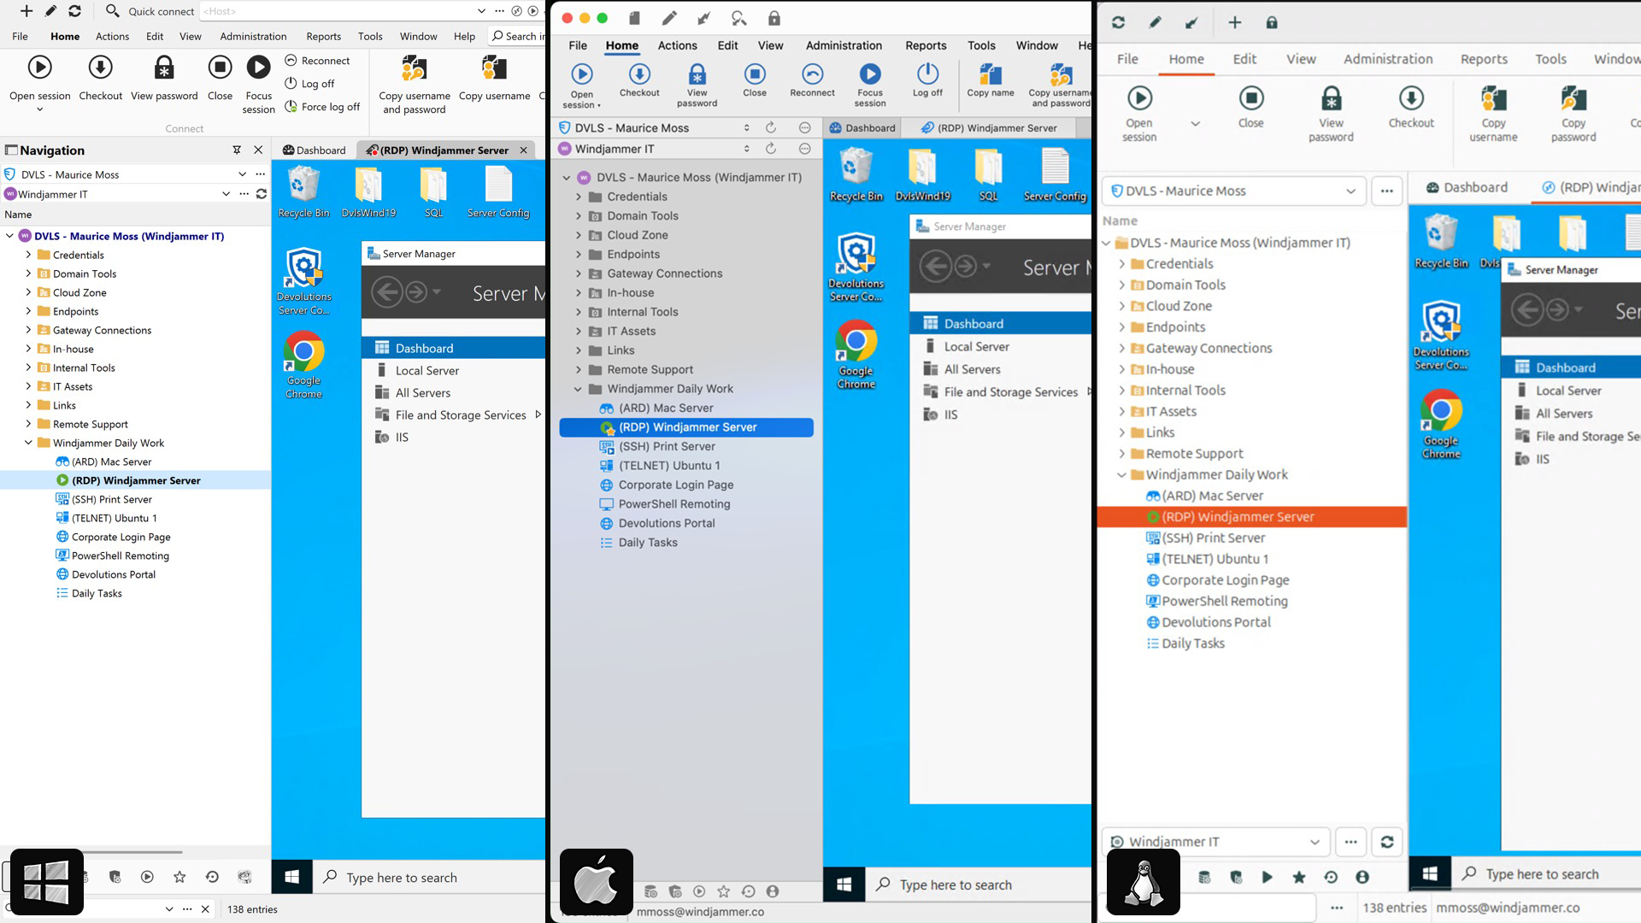This screenshot has width=1641, height=923.
Task: Click the Mac ribbon Reconnect icon
Action: point(812,73)
